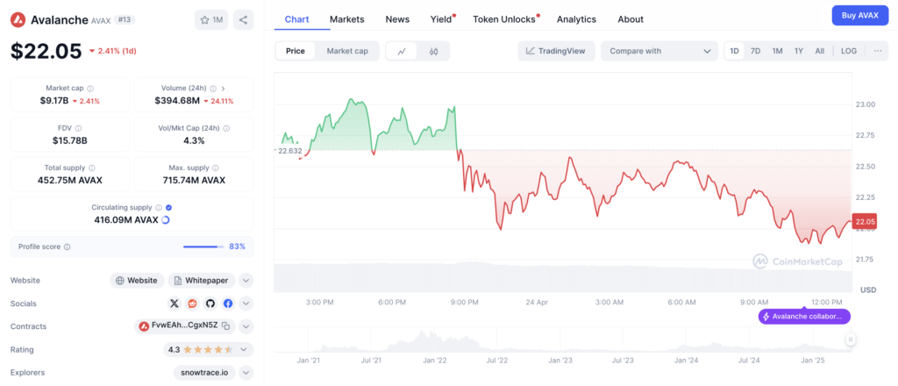
Task: Click Volume (24h) info icon
Action: click(x=213, y=89)
